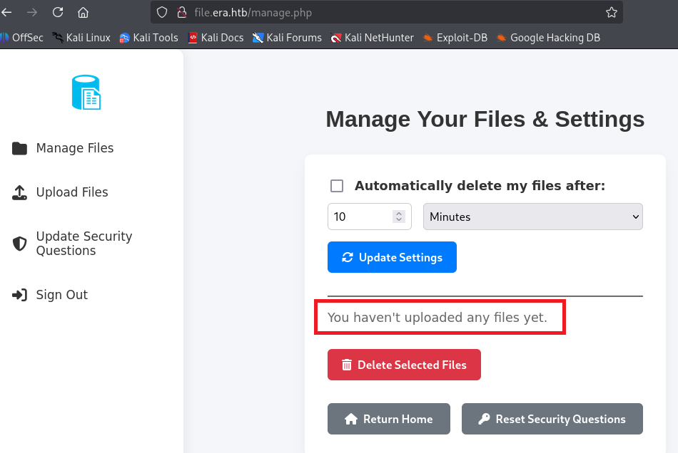
Task: Bookmark this page with the star icon
Action: (611, 12)
